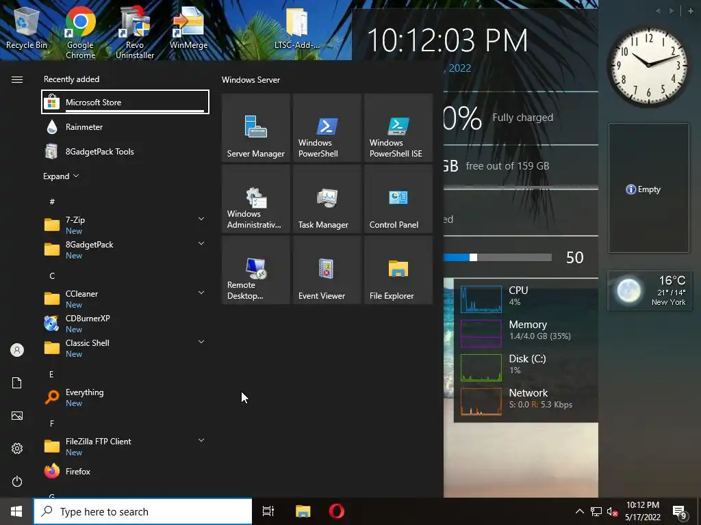Click the F letter header
This screenshot has height=525, width=701.
coord(52,423)
